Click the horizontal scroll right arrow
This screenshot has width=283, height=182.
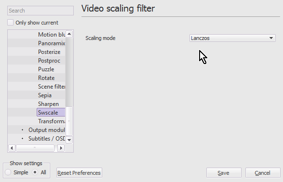61,148
